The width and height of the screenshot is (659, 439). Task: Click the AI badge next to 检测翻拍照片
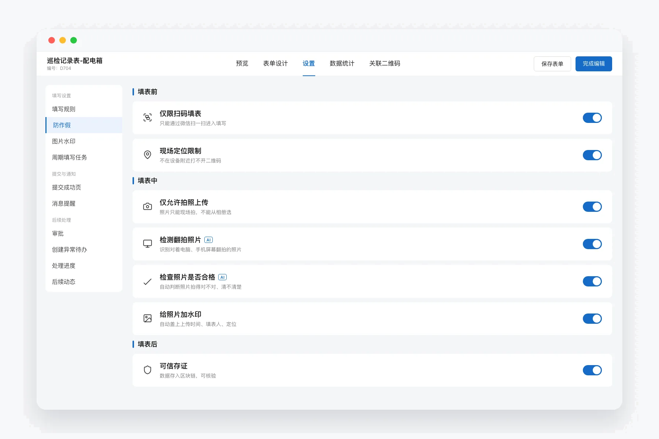point(209,240)
